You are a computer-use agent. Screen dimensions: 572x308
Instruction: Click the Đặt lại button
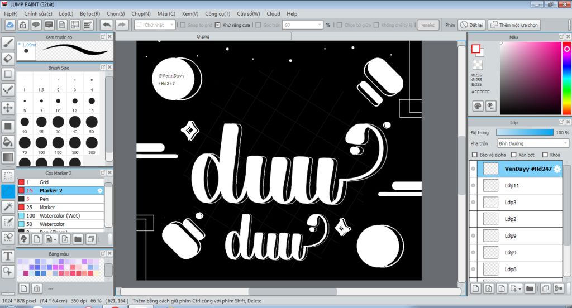(471, 25)
